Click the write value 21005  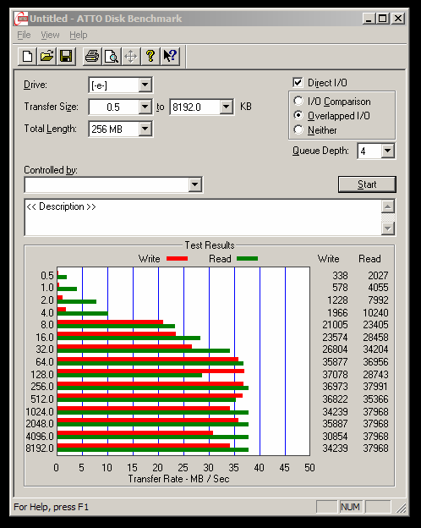click(x=335, y=325)
